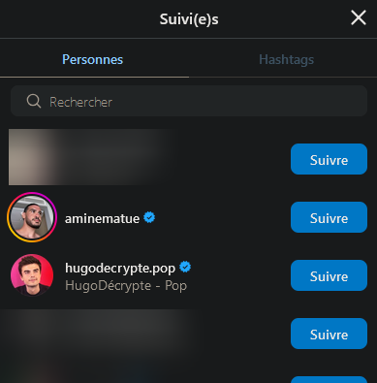This screenshot has height=383, width=377.
Task: Open the first blurred account entry
Action: (90, 157)
